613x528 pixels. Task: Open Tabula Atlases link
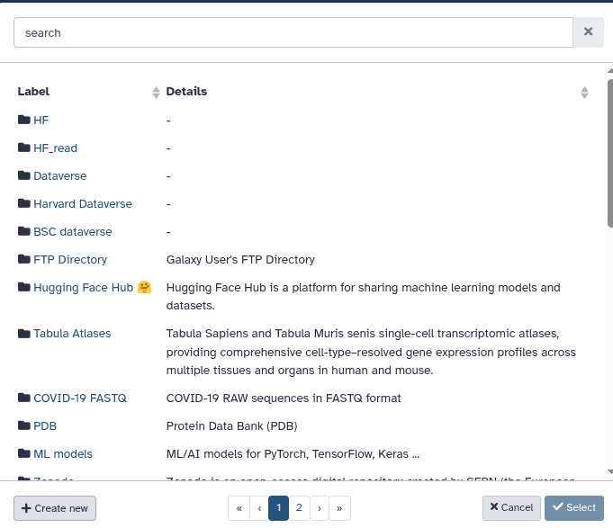(72, 334)
